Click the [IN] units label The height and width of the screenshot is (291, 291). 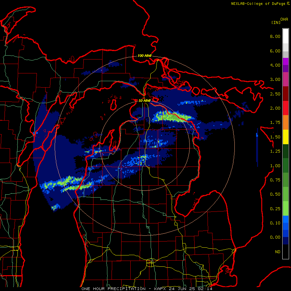(x=276, y=22)
